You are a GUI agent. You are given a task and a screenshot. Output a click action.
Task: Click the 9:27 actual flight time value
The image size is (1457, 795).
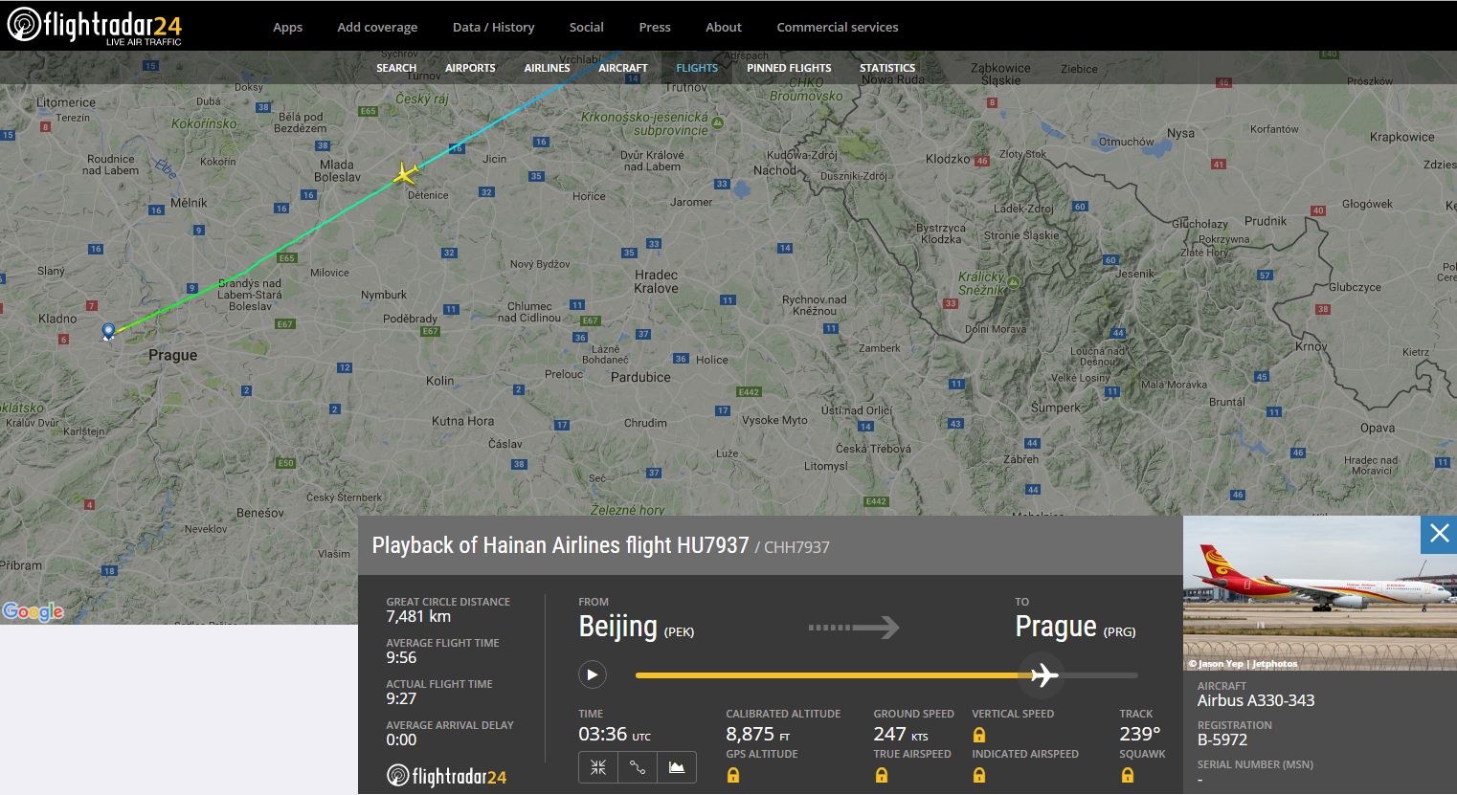(x=401, y=698)
